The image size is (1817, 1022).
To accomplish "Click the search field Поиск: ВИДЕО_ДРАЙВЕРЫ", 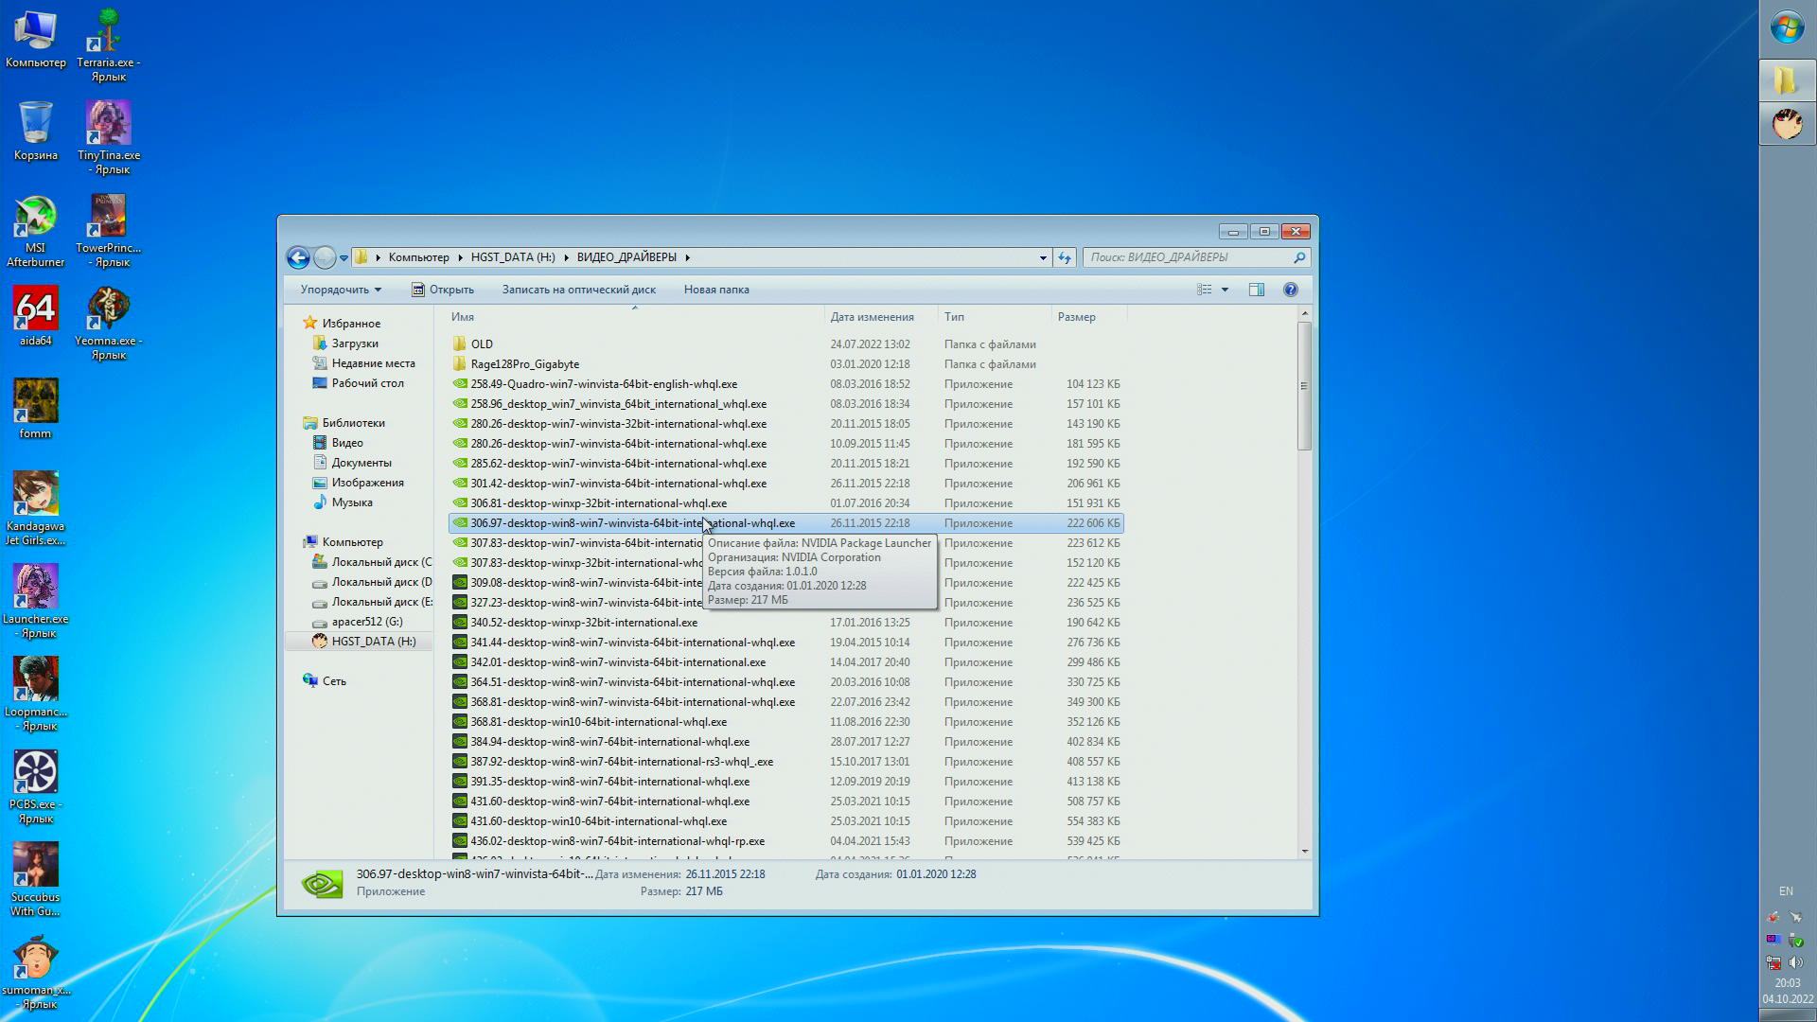I will click(1188, 257).
